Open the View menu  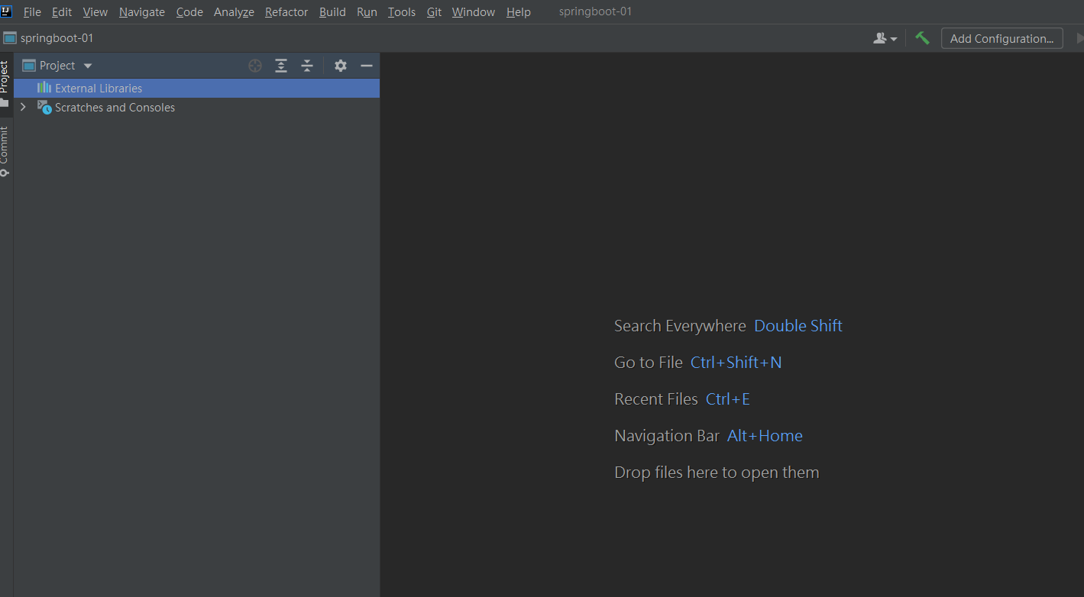click(x=95, y=12)
